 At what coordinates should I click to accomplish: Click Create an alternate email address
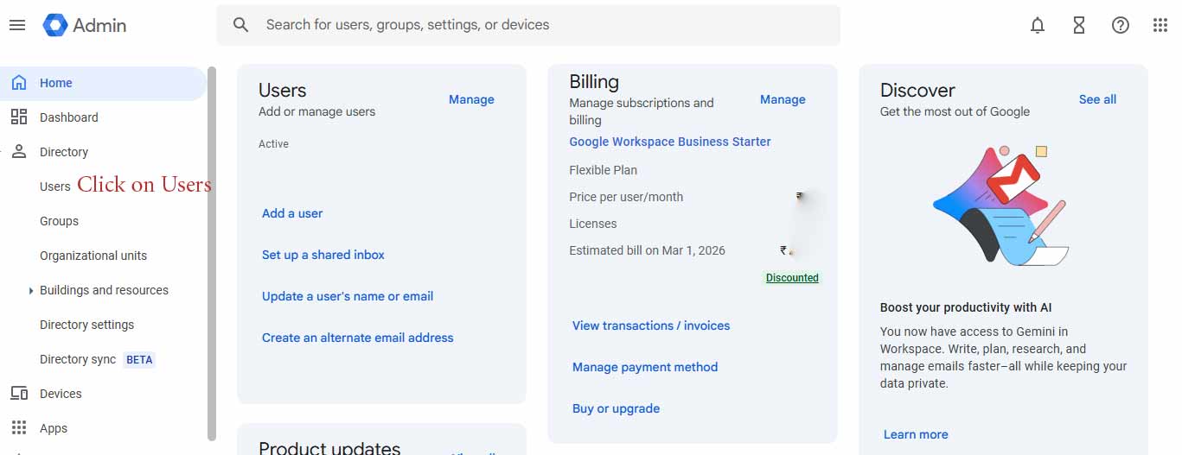point(358,338)
